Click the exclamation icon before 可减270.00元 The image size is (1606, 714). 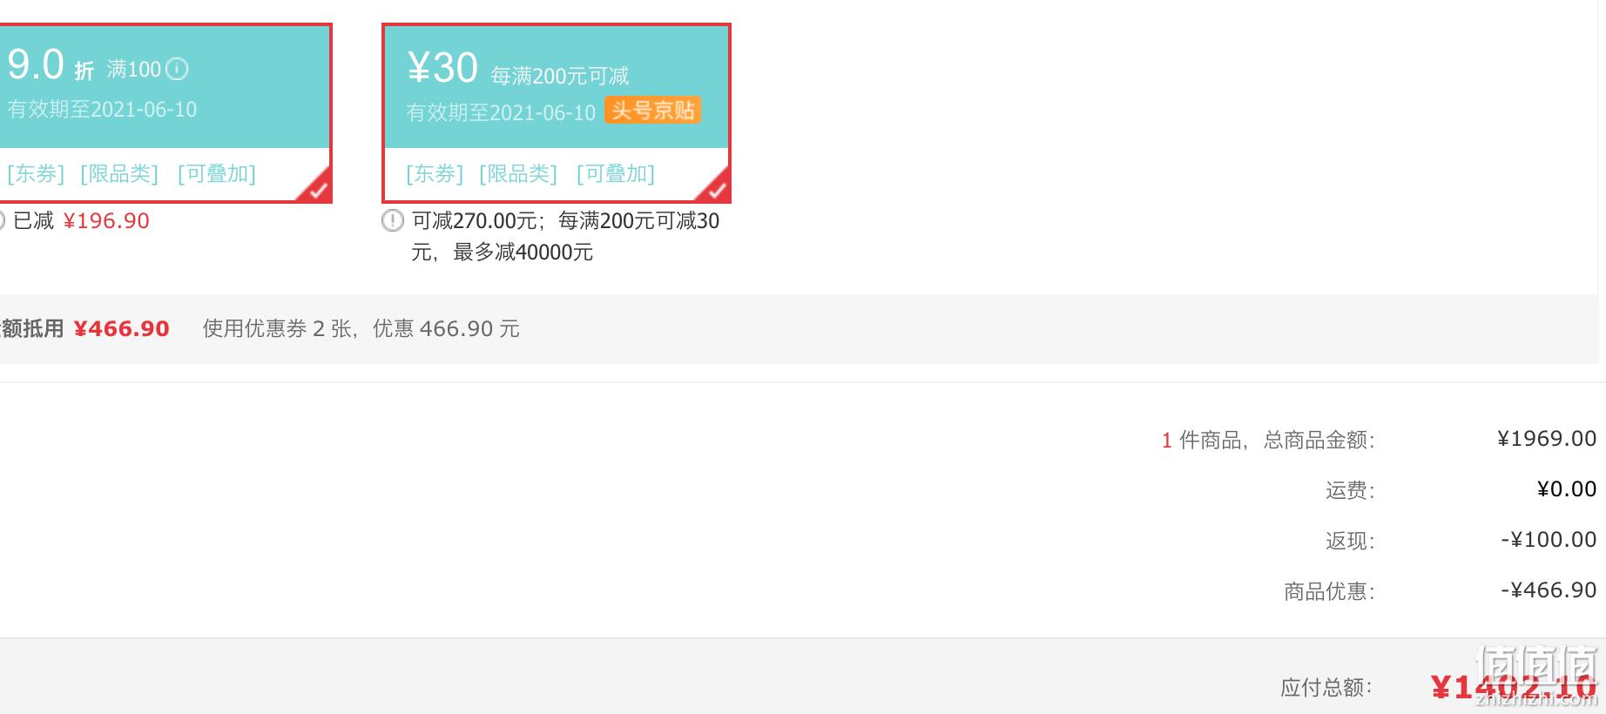click(393, 220)
